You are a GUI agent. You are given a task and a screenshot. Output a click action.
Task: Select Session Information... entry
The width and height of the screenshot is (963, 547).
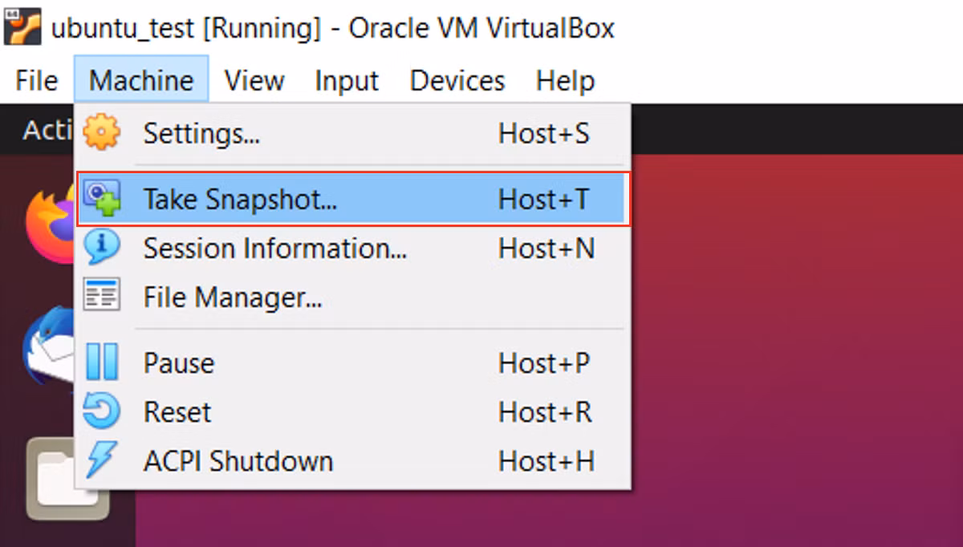(354, 248)
